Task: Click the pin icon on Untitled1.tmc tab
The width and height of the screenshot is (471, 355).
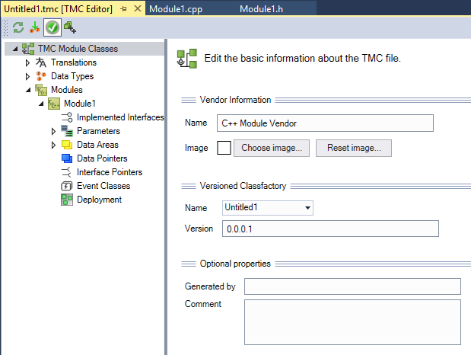Action: pos(123,9)
